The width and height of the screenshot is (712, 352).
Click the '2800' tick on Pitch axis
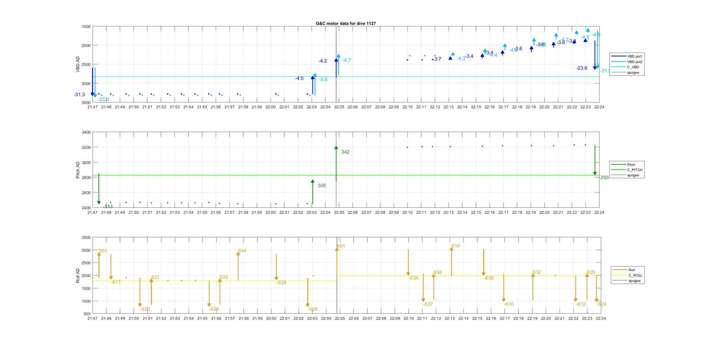click(86, 177)
